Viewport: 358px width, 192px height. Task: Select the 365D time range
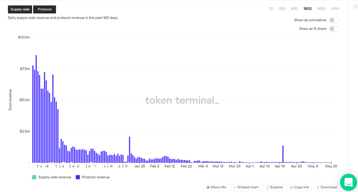pos(321,9)
